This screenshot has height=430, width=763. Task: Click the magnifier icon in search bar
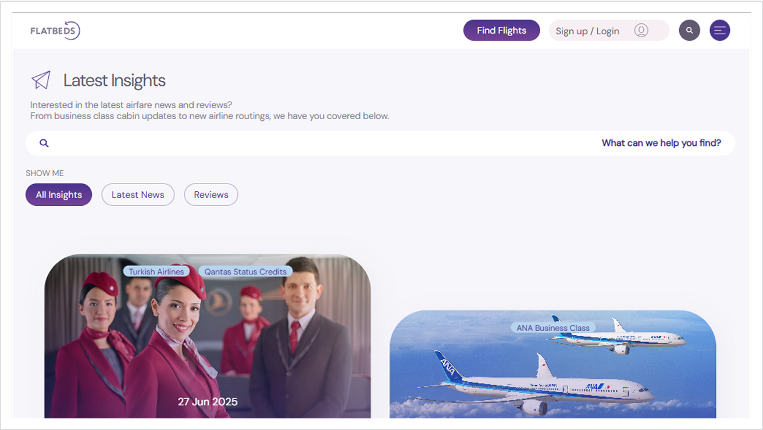(44, 143)
